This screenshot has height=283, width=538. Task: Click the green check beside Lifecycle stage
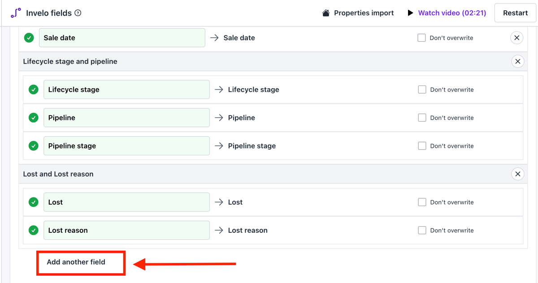[34, 90]
